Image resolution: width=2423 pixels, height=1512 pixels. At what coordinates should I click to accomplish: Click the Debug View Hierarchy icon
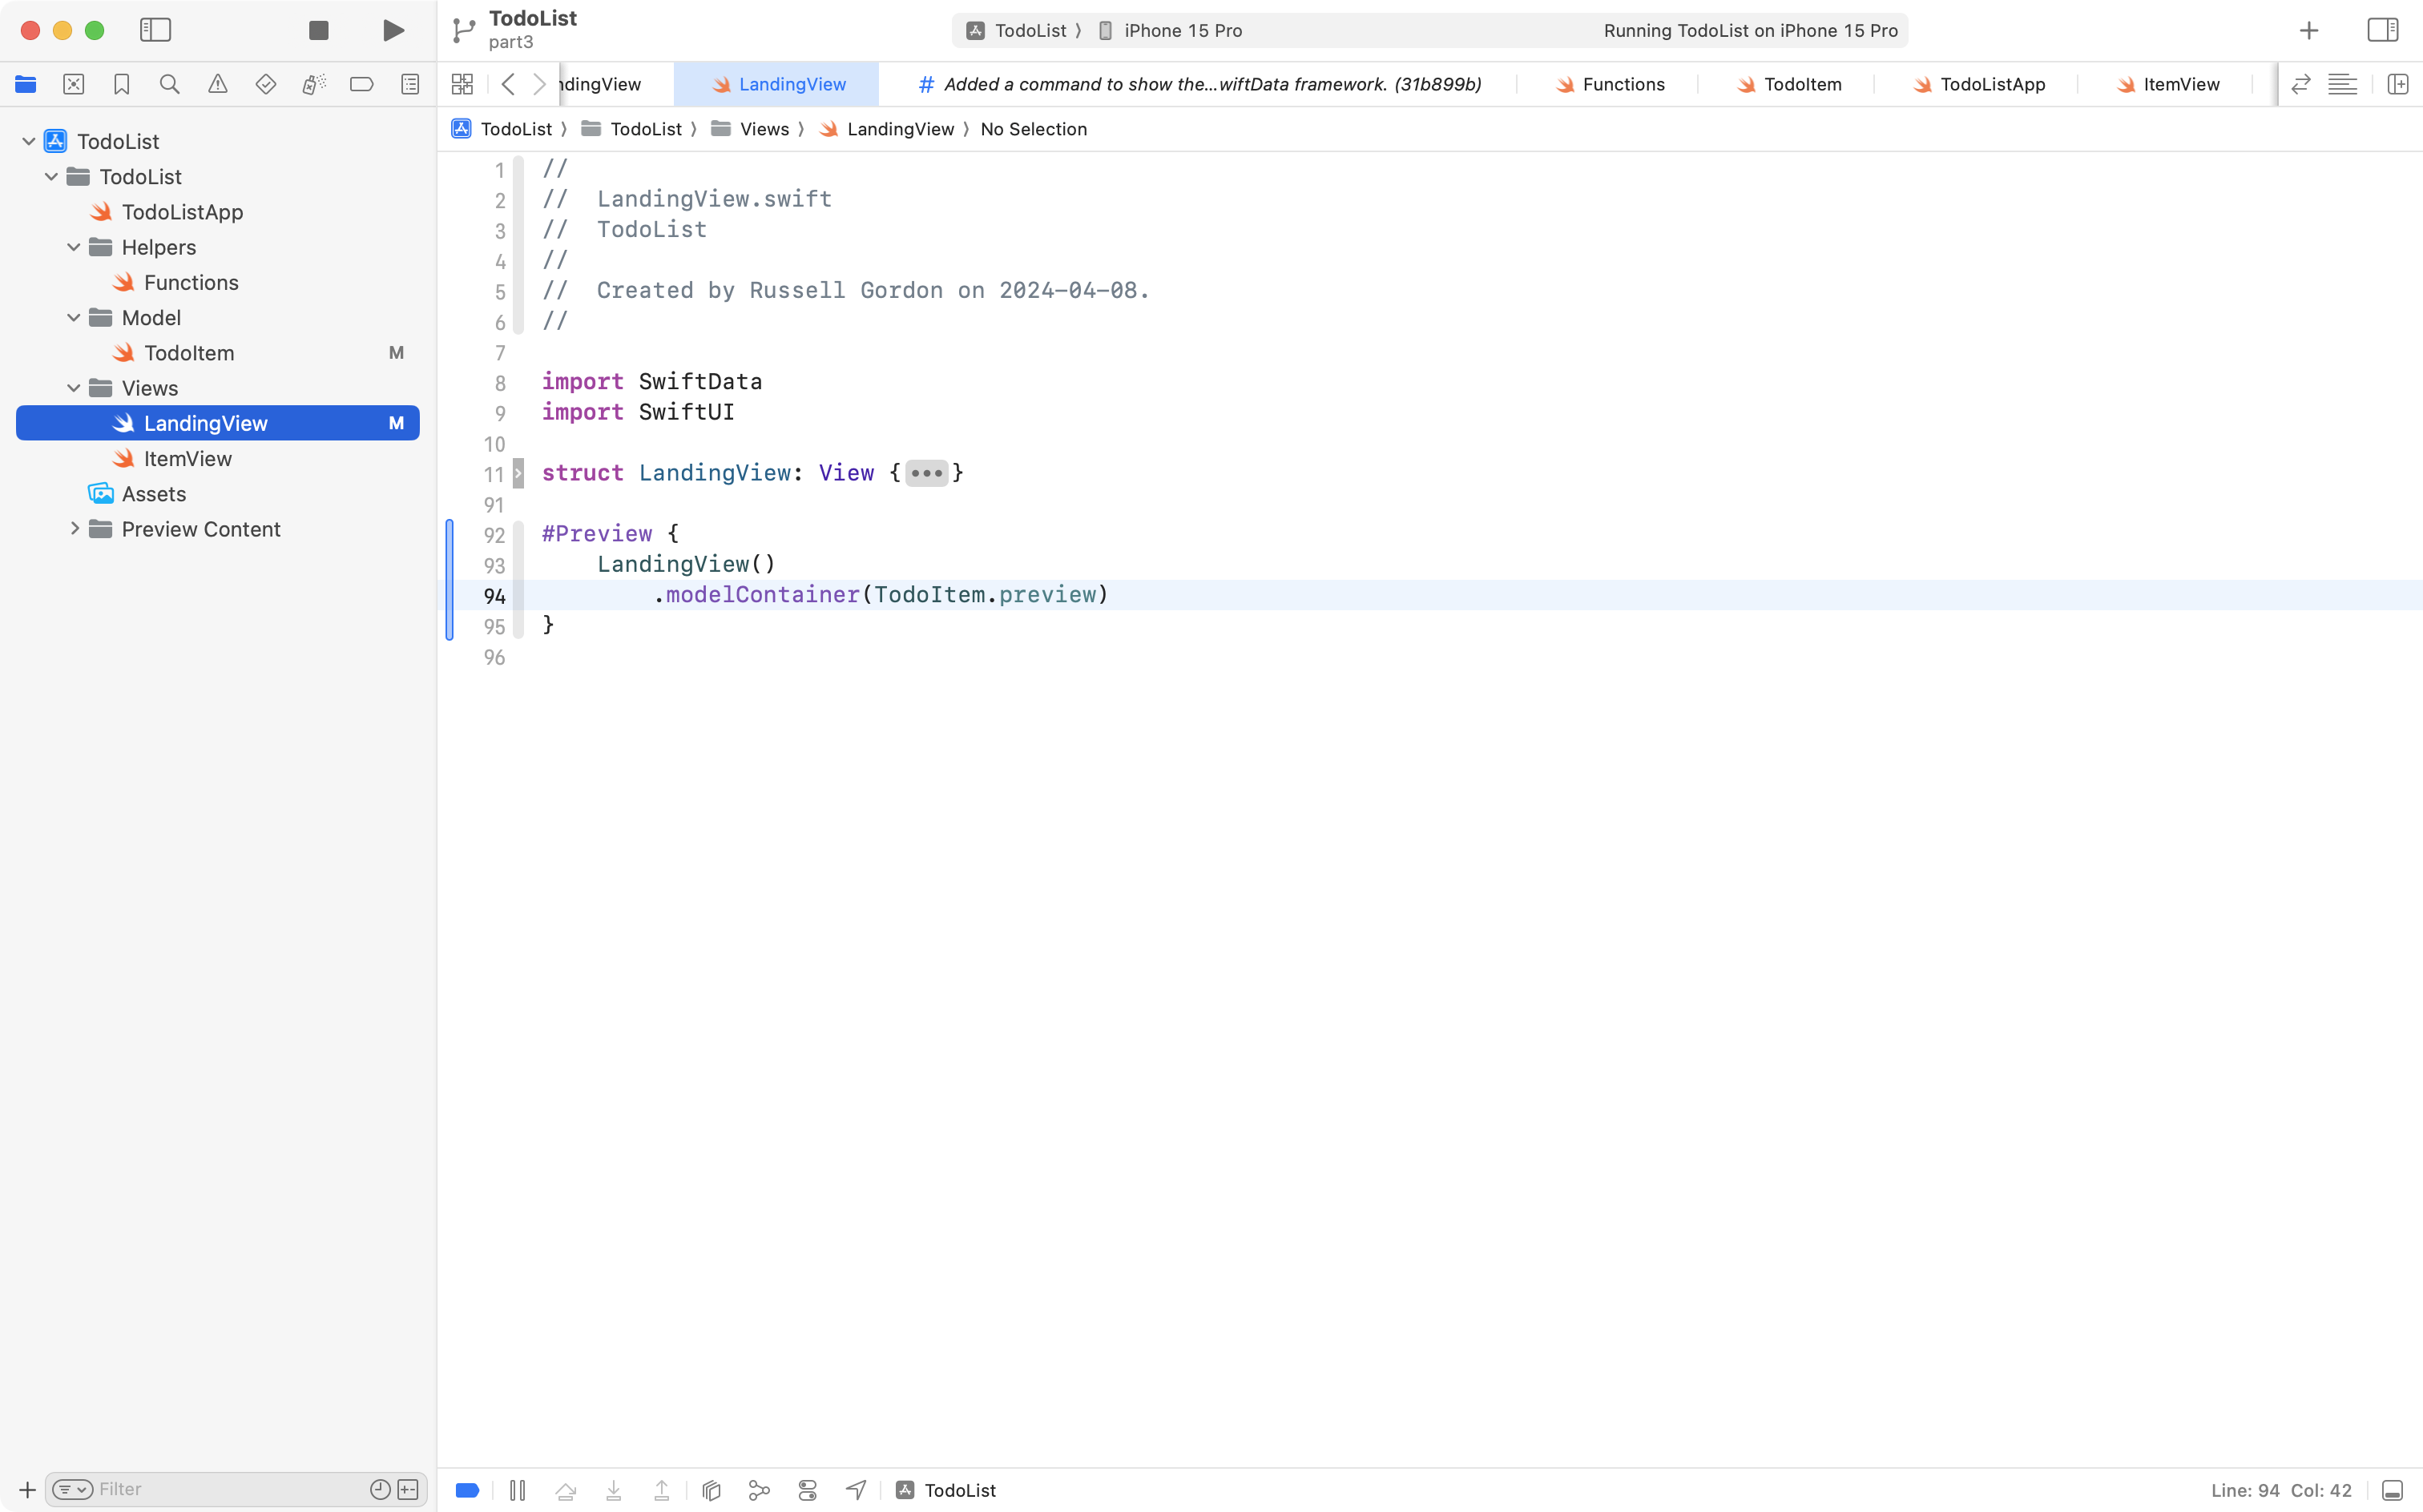(712, 1490)
